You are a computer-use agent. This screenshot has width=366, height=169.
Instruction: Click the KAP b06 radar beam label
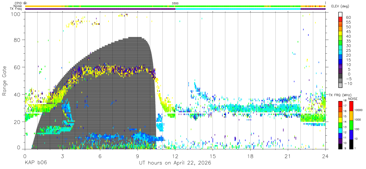coord(36,163)
